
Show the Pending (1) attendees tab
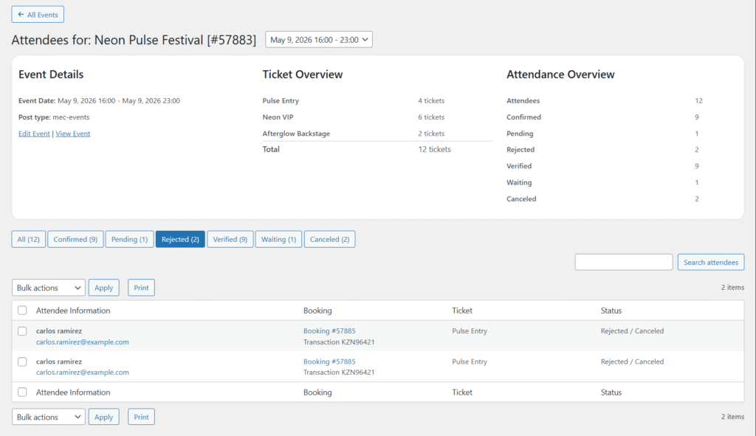point(129,239)
